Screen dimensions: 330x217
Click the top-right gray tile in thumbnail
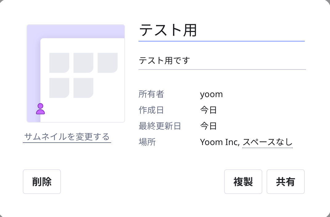click(x=108, y=63)
